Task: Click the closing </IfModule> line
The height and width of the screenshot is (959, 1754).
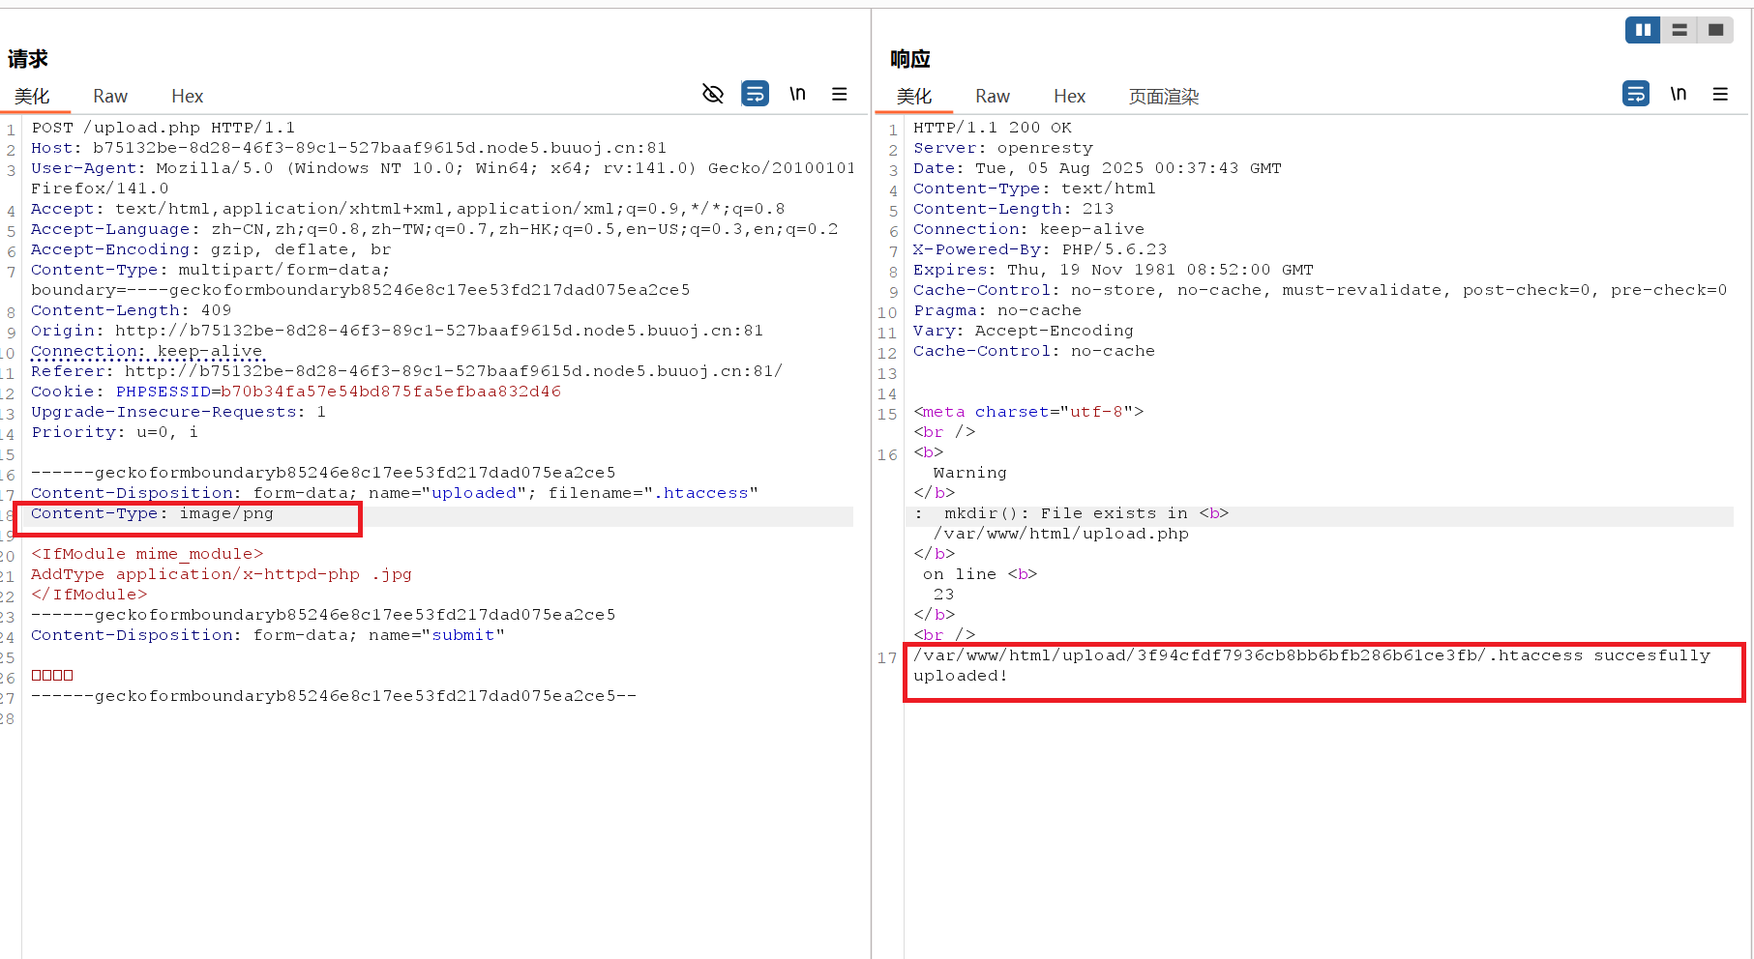Action: [89, 595]
